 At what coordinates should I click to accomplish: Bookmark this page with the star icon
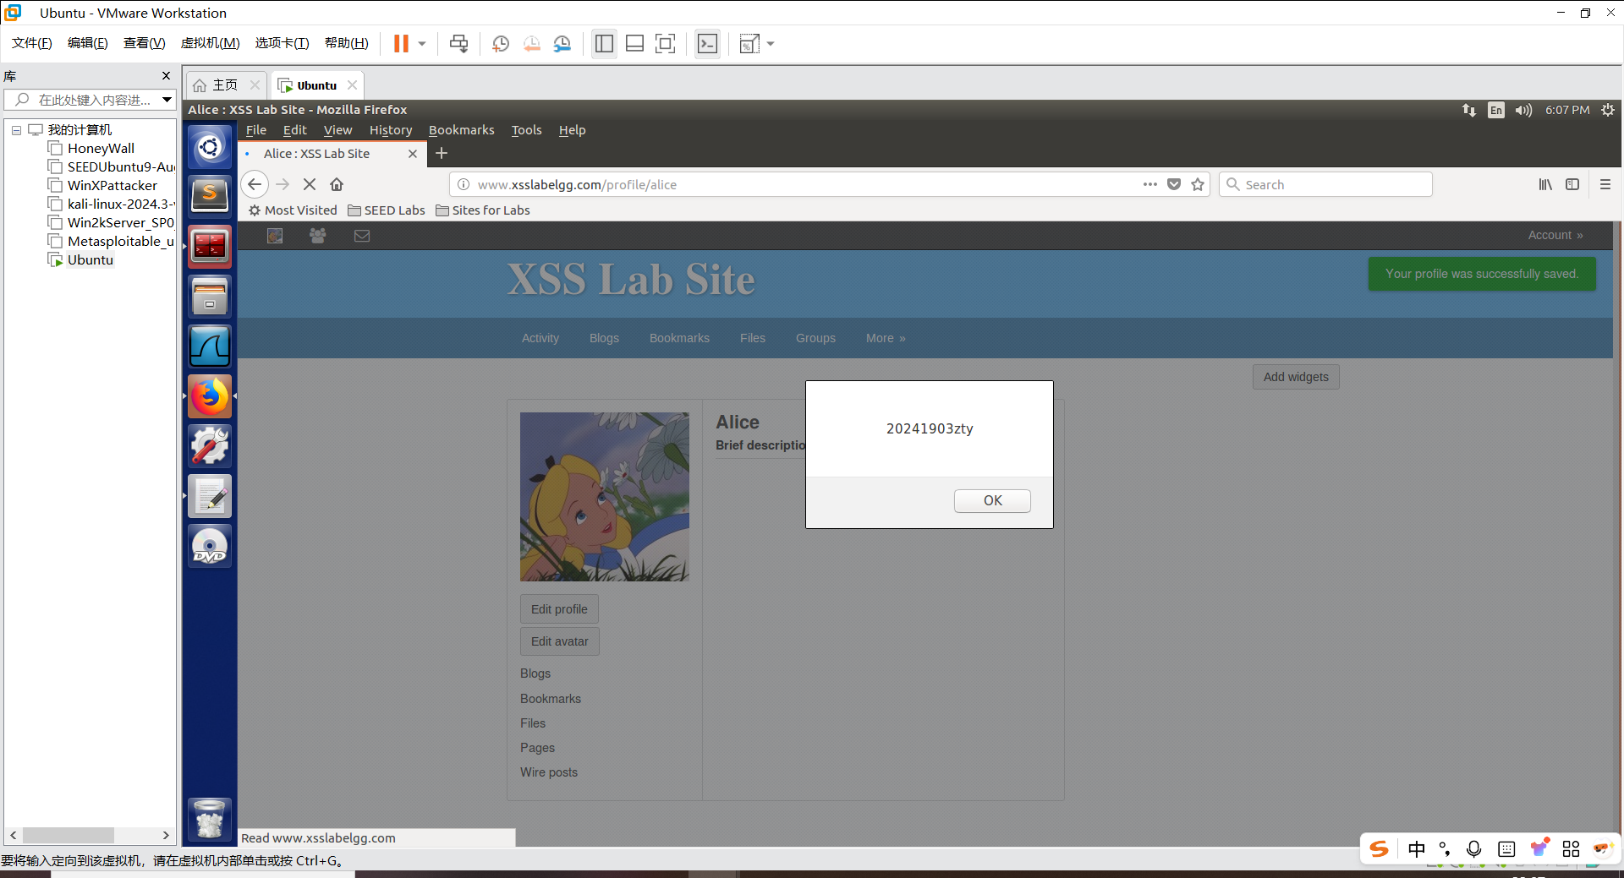1198,184
